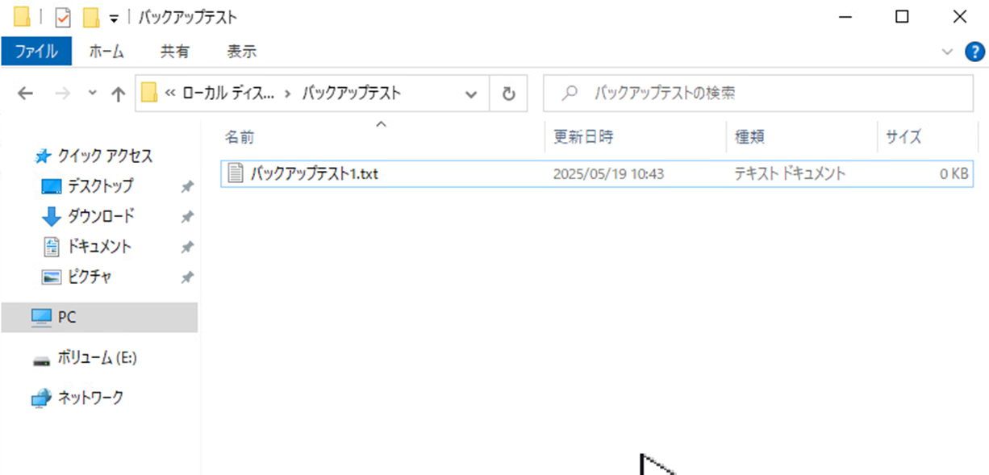Refresh the バックアップテスト folder view
The image size is (989, 475).
click(x=508, y=94)
